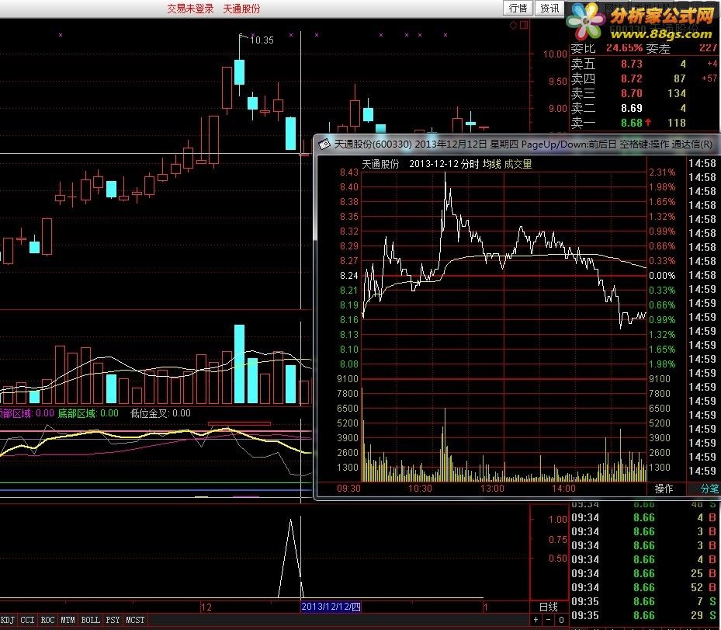This screenshot has height=630, width=721.
Task: Switch to the MTM indicator tab
Action: (x=68, y=620)
